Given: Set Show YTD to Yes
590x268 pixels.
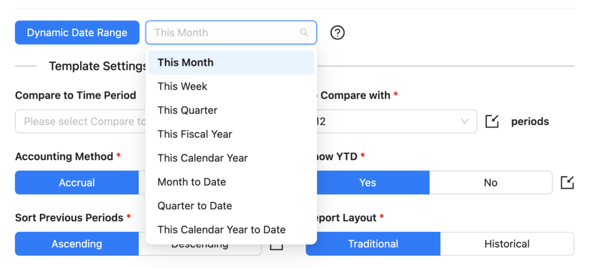Looking at the screenshot, I should (368, 183).
